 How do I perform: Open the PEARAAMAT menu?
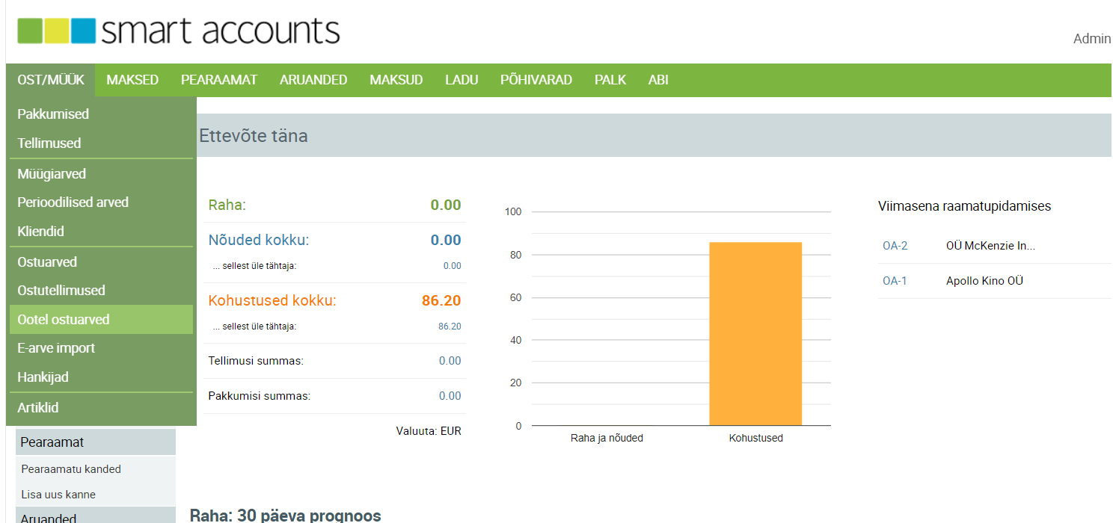click(x=219, y=80)
